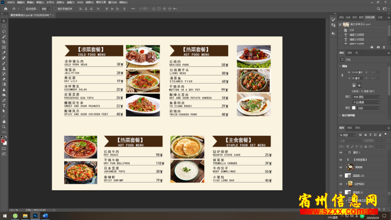Screen dimensions: 391x220
Task: Switch to the 色板 Swatches tab
Action: click(x=348, y=17)
